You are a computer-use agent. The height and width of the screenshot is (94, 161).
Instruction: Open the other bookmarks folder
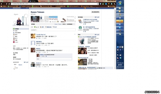(111, 6)
